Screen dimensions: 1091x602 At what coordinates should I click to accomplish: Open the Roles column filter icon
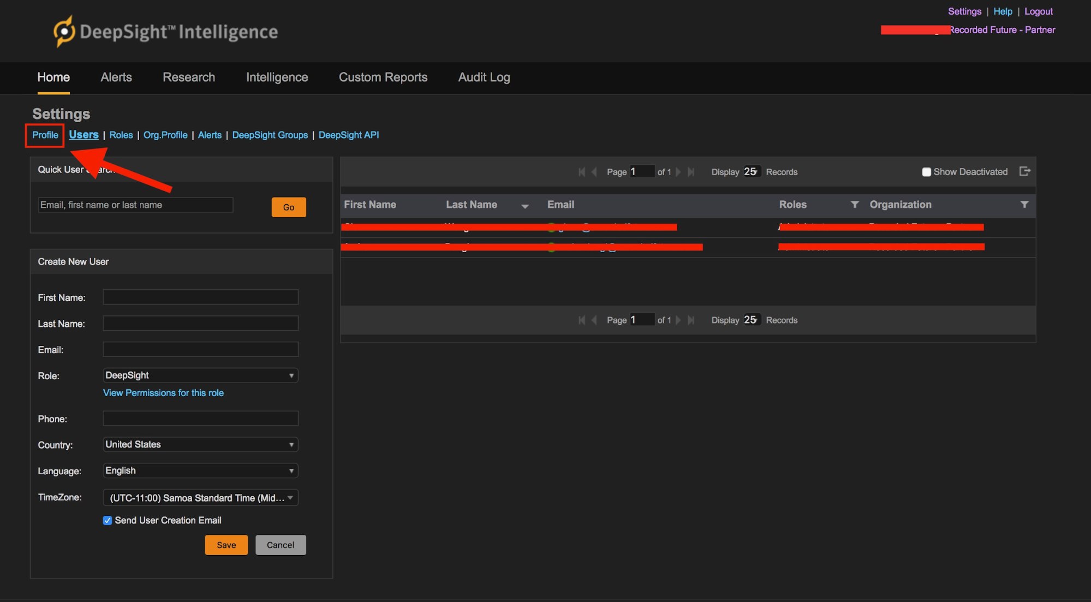pos(855,205)
